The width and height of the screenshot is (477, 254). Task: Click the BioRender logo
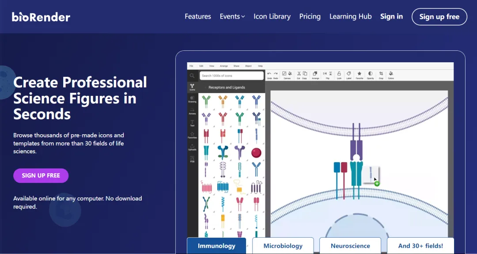click(41, 17)
